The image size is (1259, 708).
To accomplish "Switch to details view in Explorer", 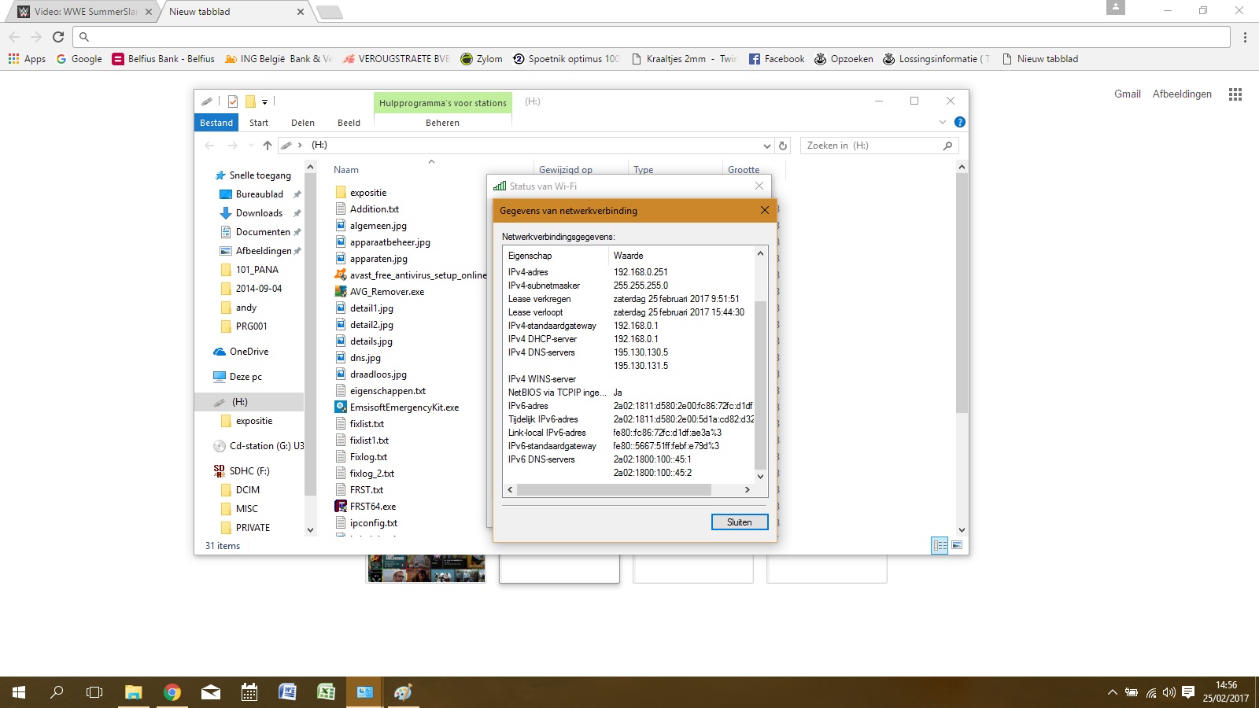I will 940,545.
